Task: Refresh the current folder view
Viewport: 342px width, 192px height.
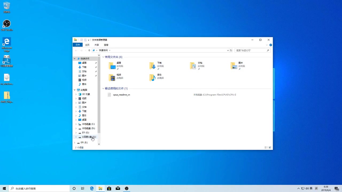Action: (231, 50)
